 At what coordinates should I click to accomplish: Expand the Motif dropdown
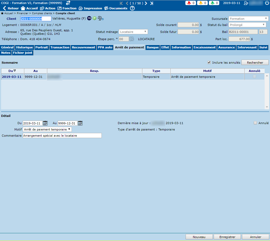pyautogui.click(x=47, y=129)
